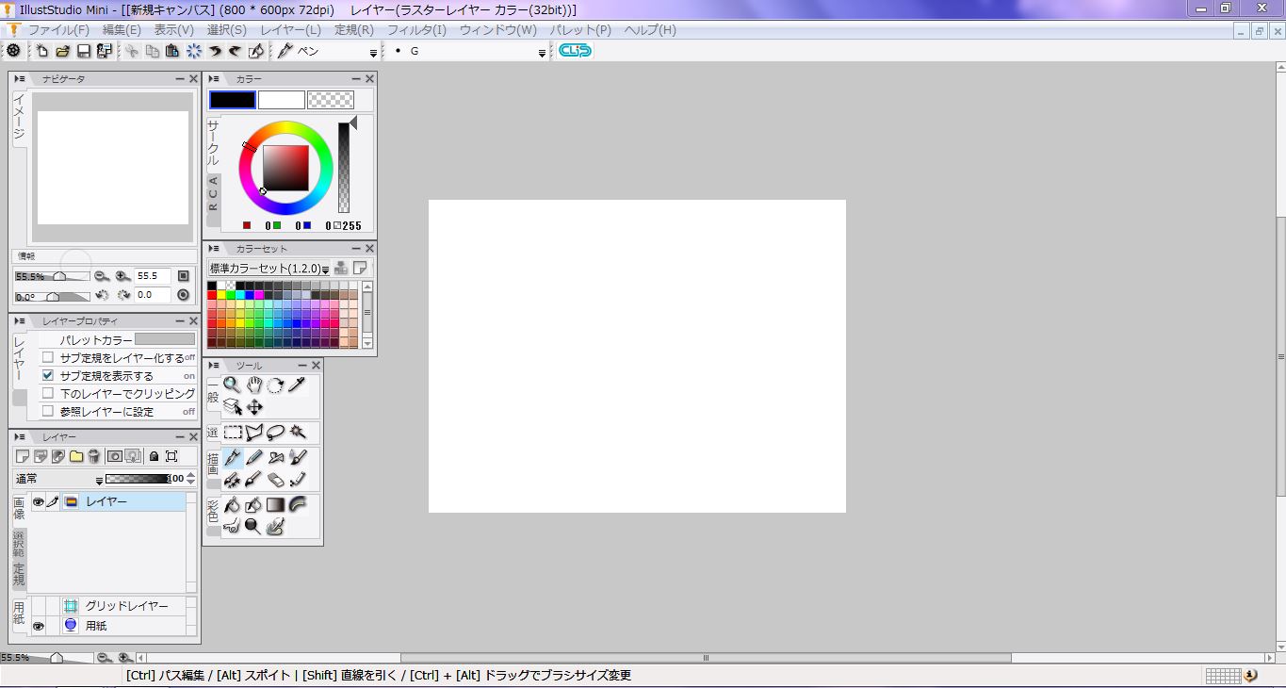Select the Eraser tool
This screenshot has width=1286, height=688.
276,480
